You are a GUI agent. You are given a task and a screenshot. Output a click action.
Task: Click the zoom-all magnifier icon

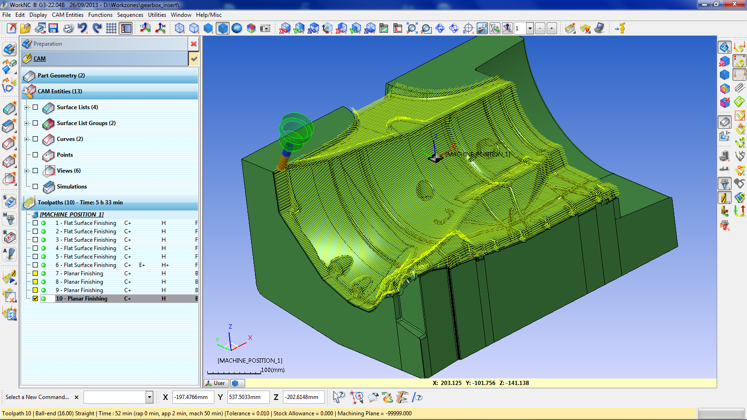click(412, 28)
